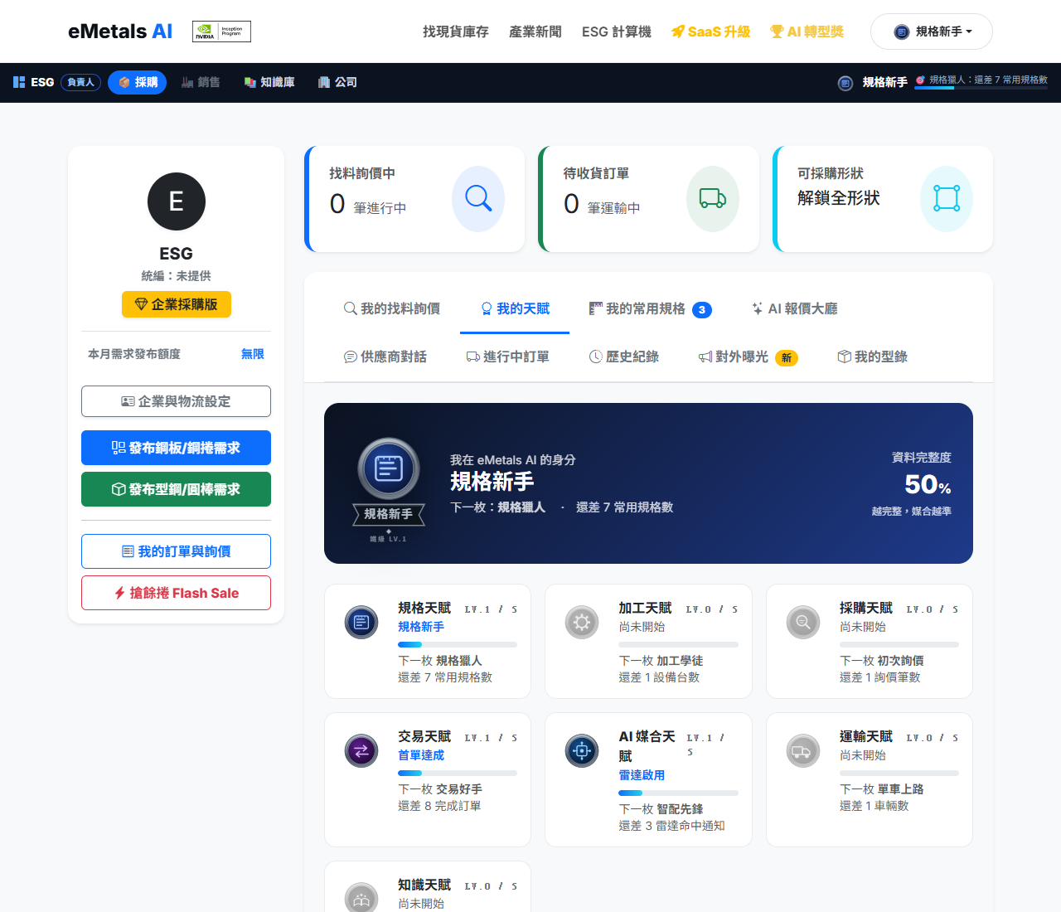This screenshot has width=1061, height=912.
Task: Click the 知識天賦 icon
Action: [x=361, y=898]
